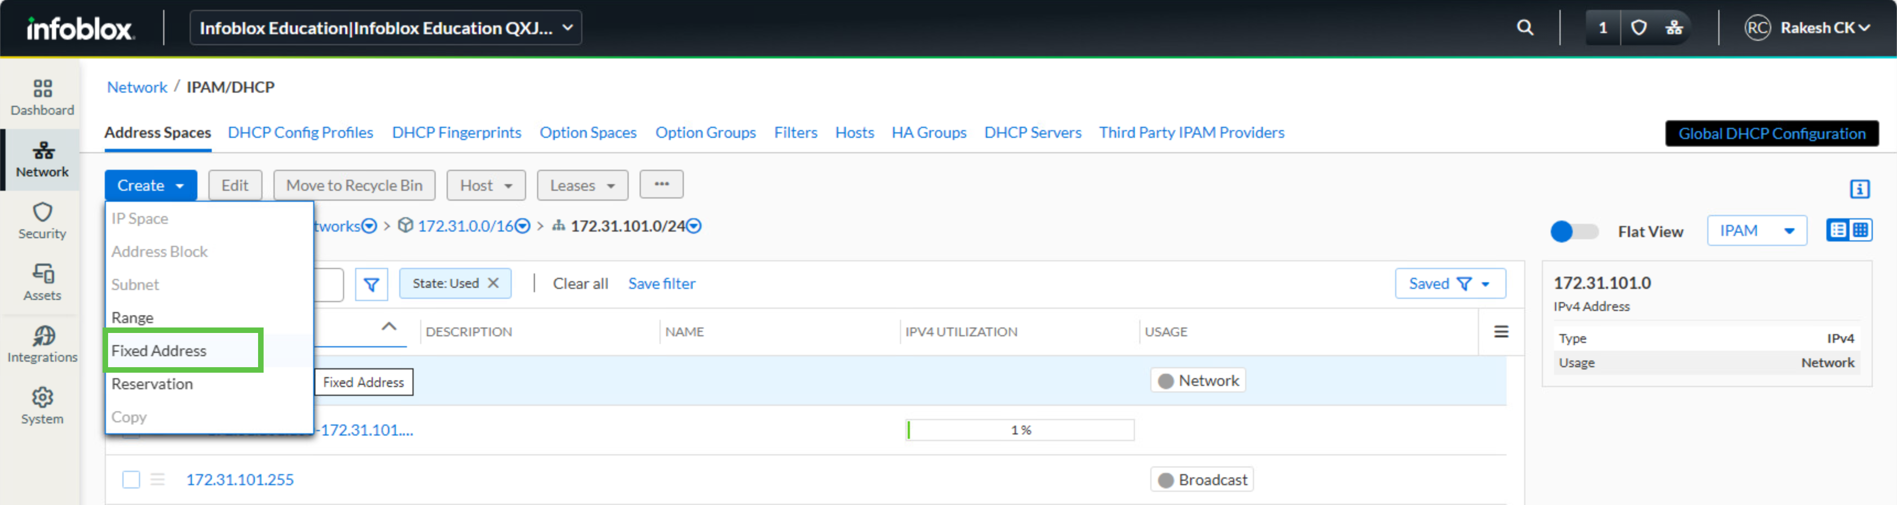Viewport: 1897px width, 505px height.
Task: Click the network topology icon in top bar
Action: pyautogui.click(x=1674, y=28)
